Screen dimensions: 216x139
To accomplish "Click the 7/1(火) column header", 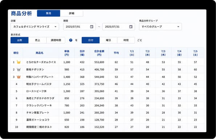I will click(x=132, y=53).
